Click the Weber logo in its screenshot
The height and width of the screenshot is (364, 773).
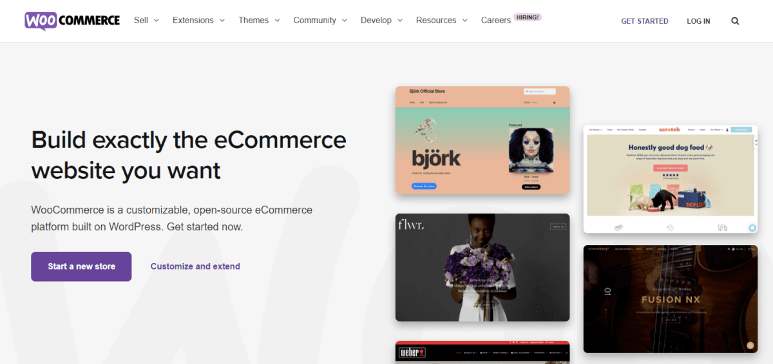[411, 353]
